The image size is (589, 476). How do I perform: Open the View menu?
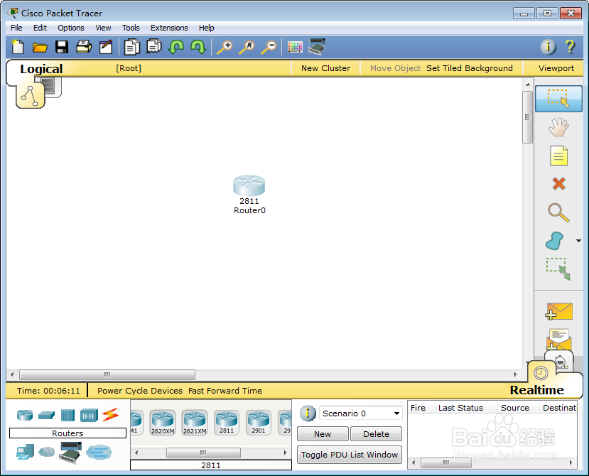pyautogui.click(x=103, y=28)
